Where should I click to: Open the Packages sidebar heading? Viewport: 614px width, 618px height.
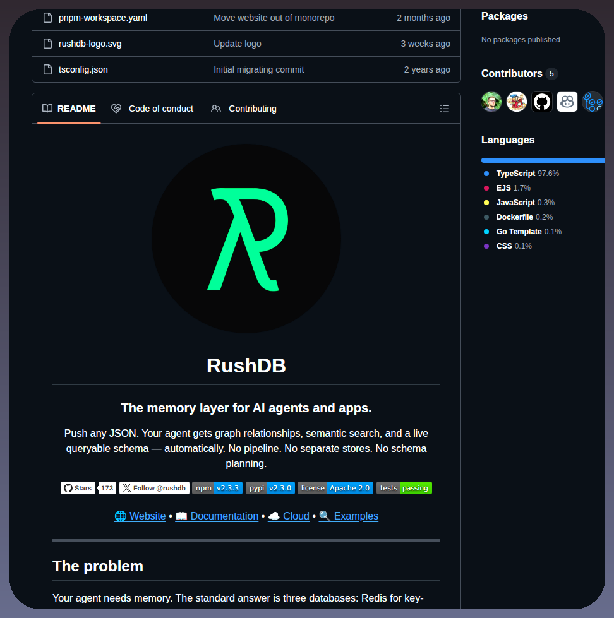[504, 16]
